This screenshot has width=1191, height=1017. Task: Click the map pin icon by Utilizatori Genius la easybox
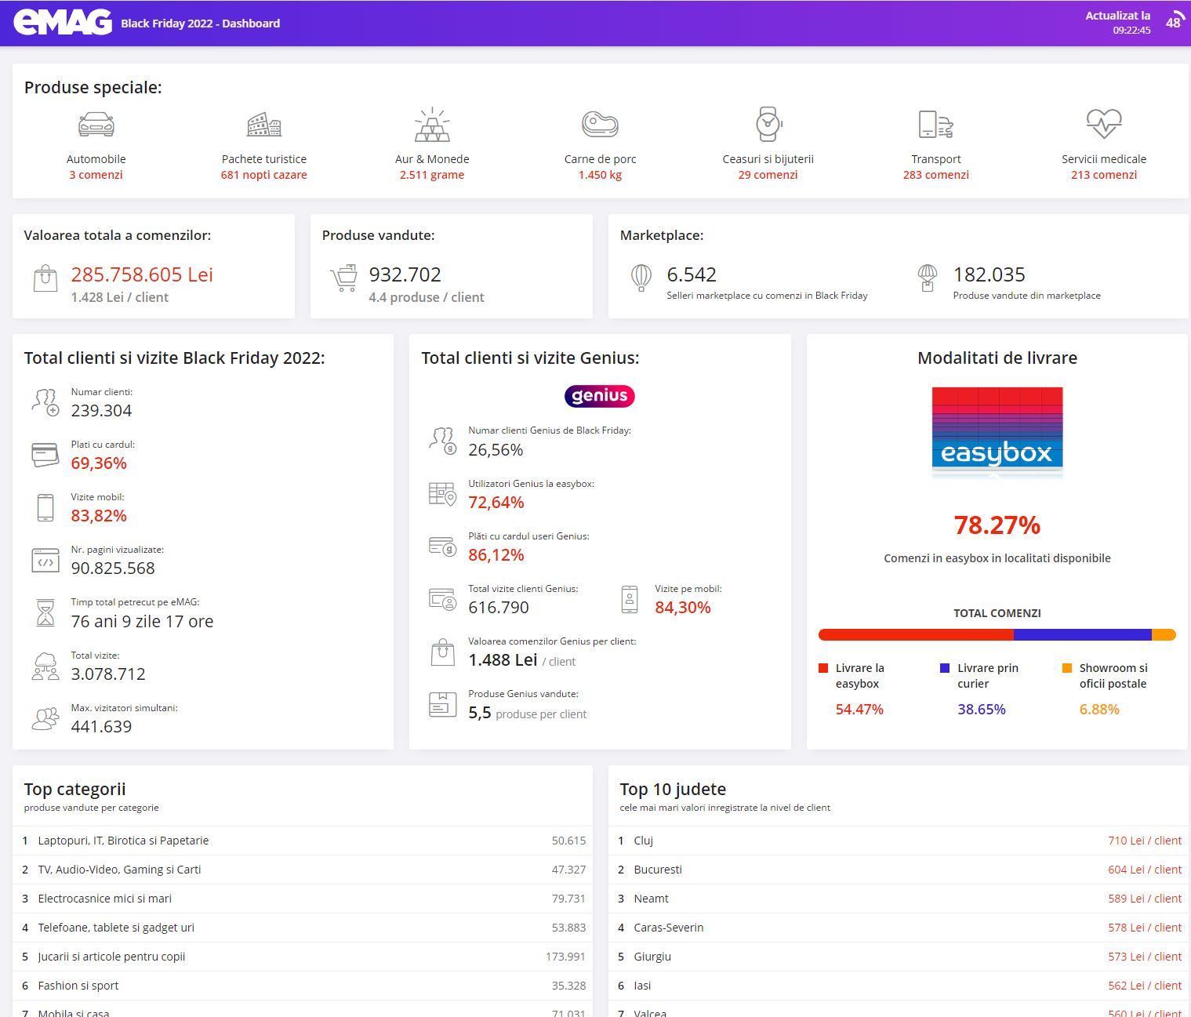(443, 494)
